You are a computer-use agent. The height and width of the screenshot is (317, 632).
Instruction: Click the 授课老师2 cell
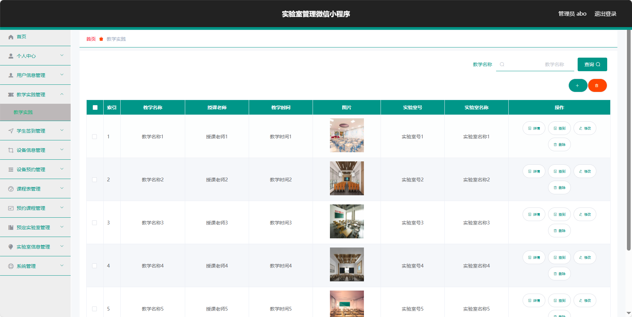click(217, 180)
